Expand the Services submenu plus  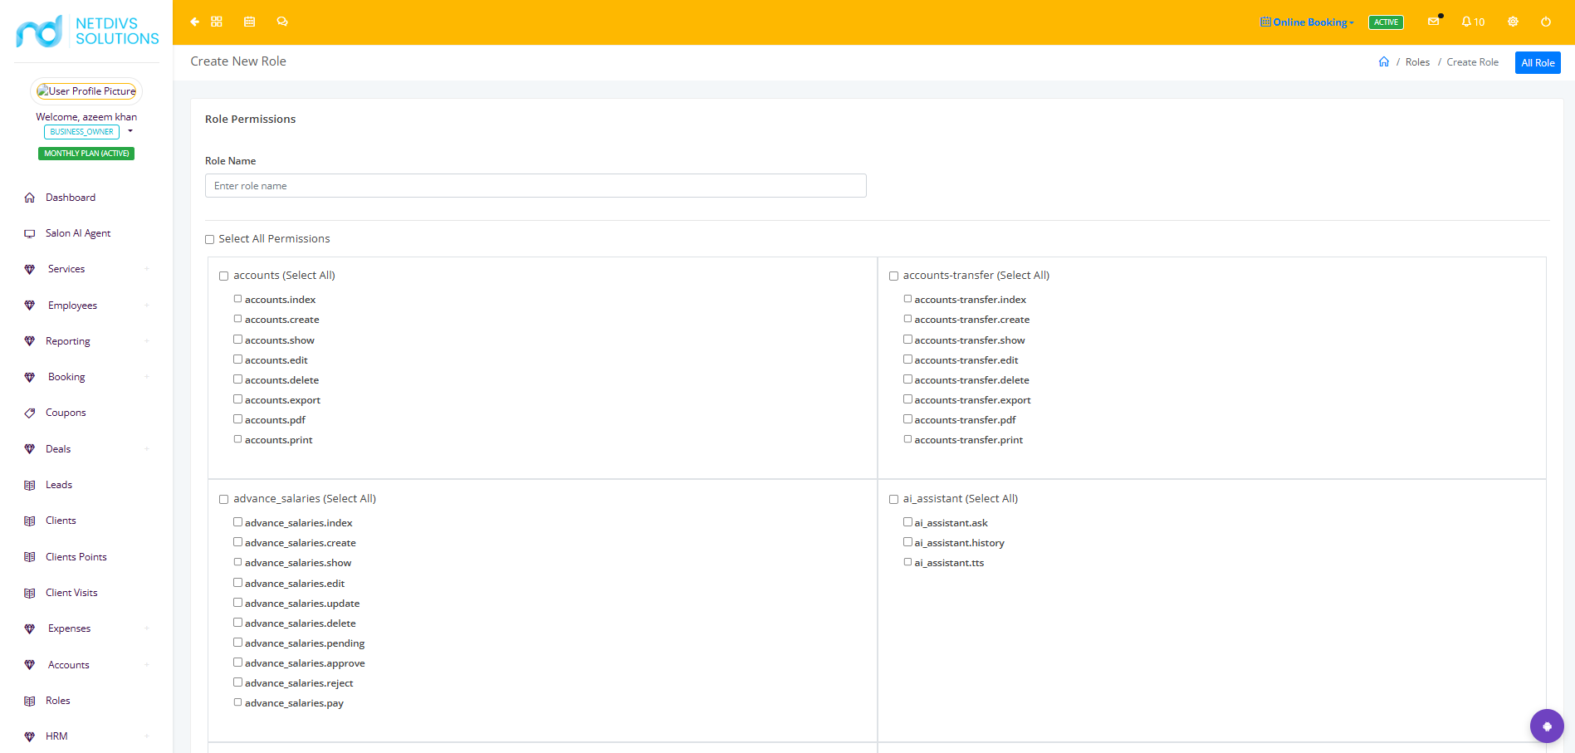click(147, 269)
